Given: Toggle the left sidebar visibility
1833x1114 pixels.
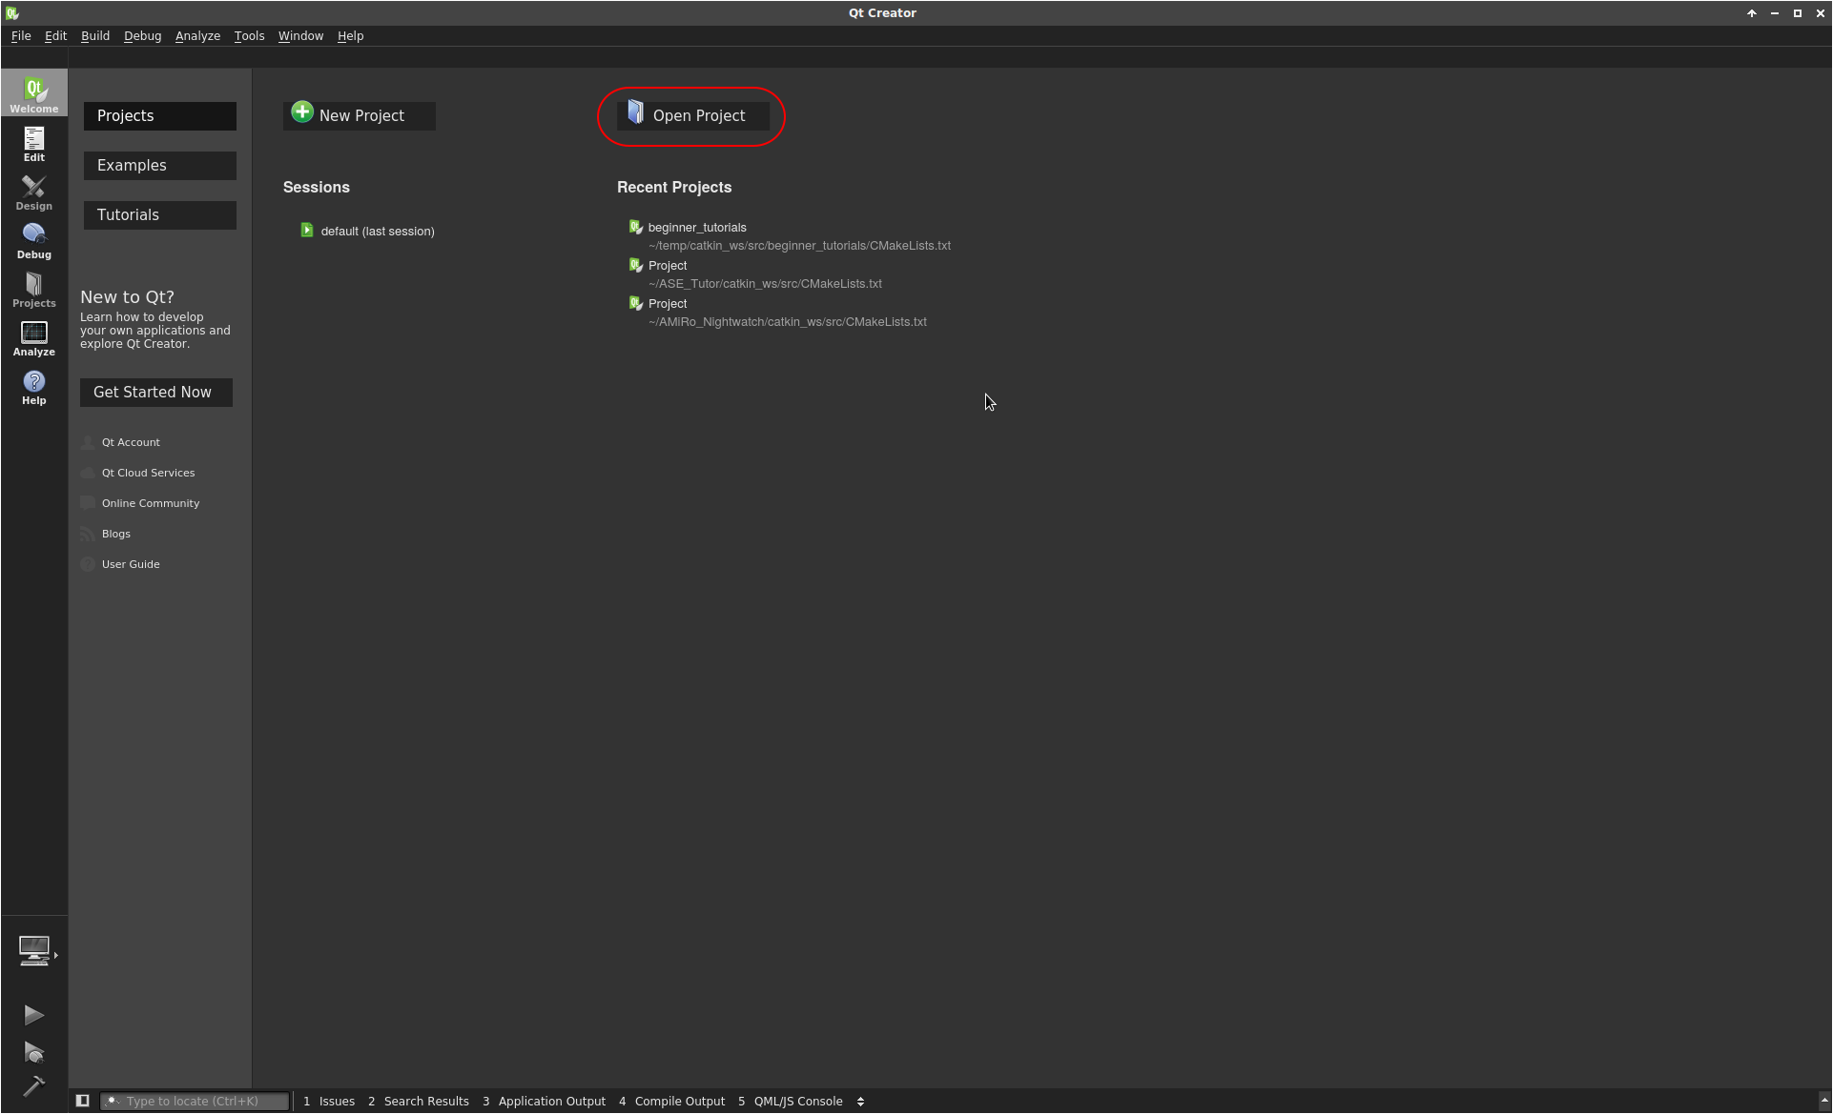Looking at the screenshot, I should [83, 1101].
